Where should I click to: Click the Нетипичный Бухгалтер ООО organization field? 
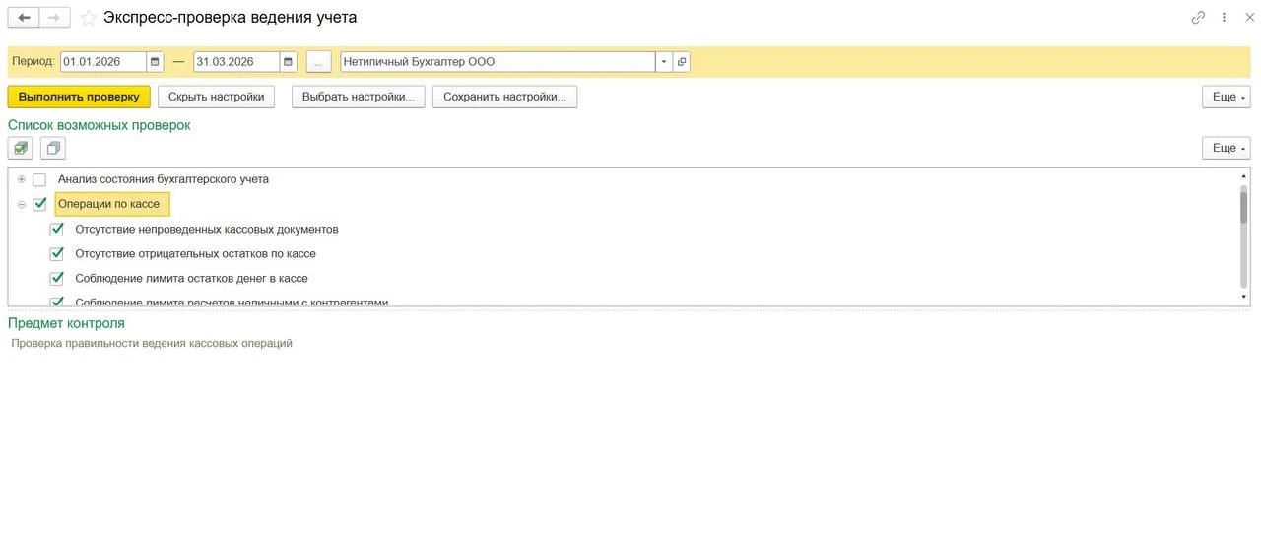tap(498, 62)
